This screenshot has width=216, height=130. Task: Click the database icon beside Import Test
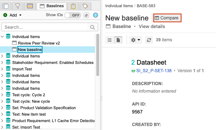pyautogui.click(x=8, y=69)
